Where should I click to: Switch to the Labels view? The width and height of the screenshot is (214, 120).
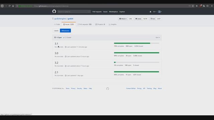click(56, 31)
